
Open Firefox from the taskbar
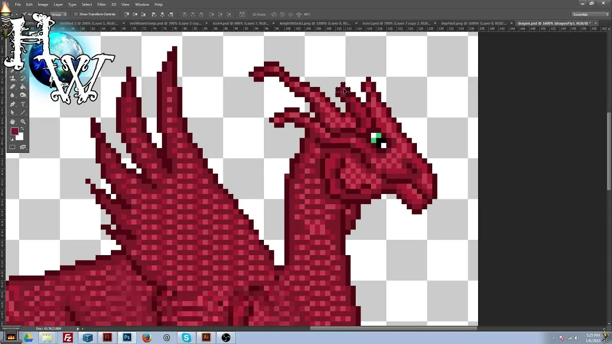[147, 338]
